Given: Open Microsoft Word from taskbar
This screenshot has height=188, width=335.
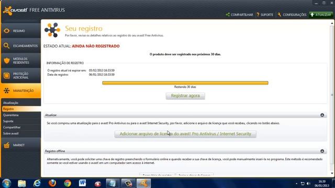Looking at the screenshot, I should tap(83, 183).
